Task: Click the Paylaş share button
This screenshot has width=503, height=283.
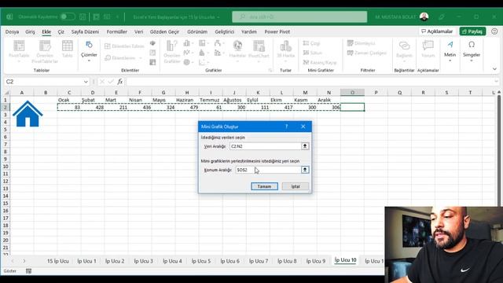Action: pos(472,31)
